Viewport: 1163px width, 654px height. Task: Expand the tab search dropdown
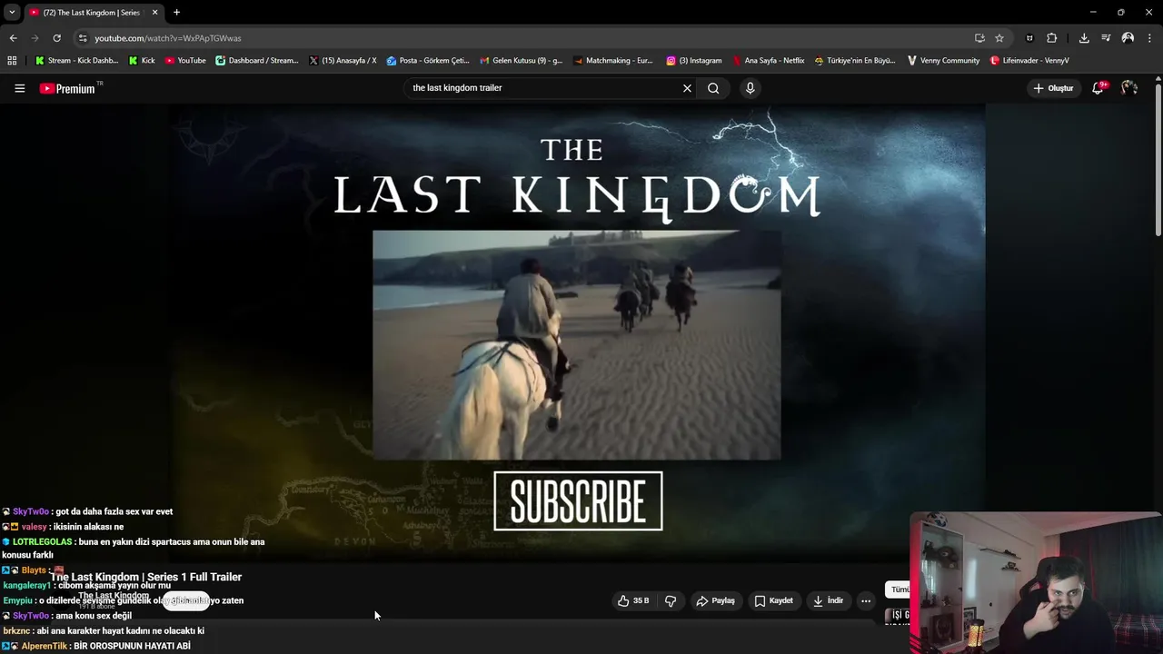click(12, 13)
